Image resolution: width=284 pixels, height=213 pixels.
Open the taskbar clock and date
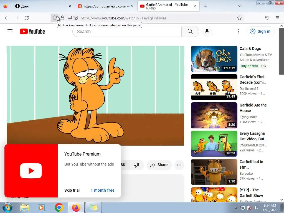(270, 208)
